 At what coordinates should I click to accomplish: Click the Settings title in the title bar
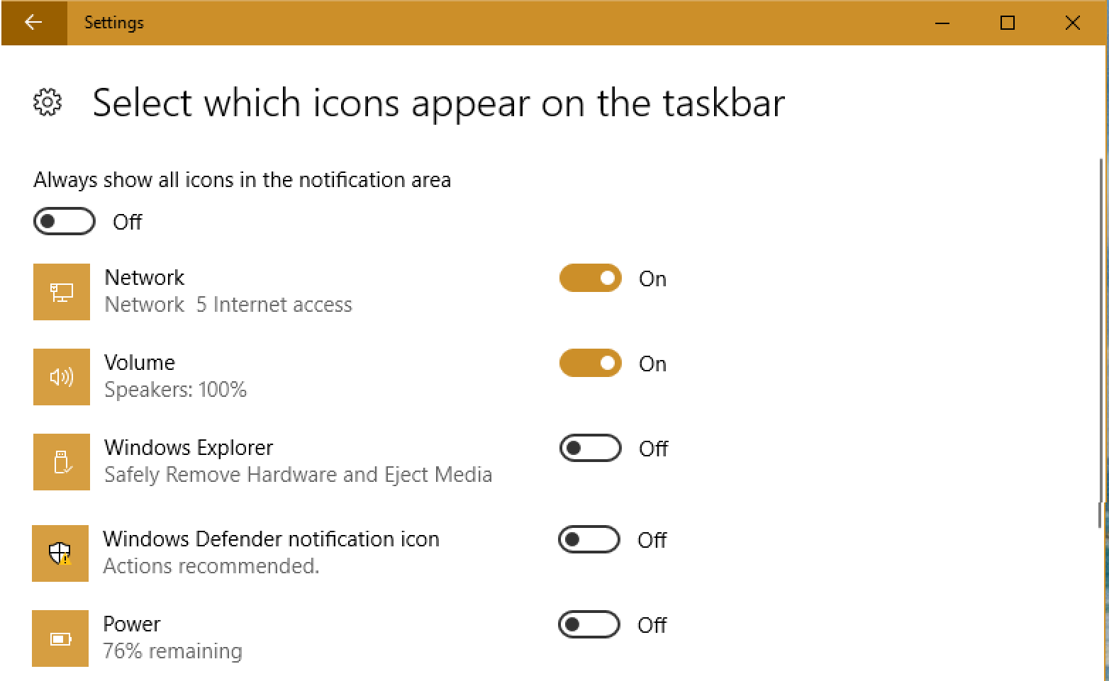pos(113,22)
